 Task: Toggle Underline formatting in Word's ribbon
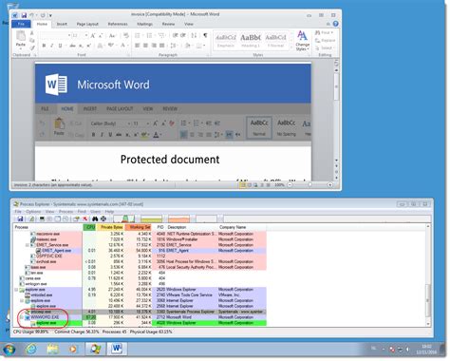point(60,46)
